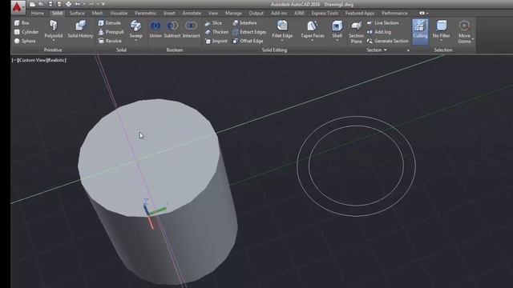Expand the Fillet Edge dropdown arrow

[x=282, y=41]
